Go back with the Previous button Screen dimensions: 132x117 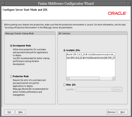(x=111, y=112)
